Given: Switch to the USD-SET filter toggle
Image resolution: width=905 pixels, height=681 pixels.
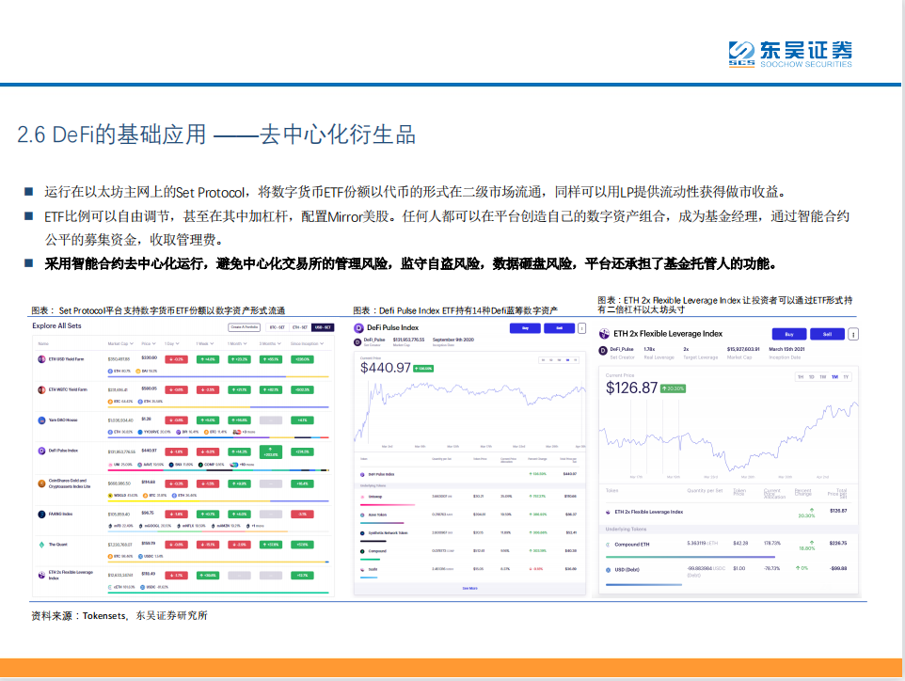Looking at the screenshot, I should [x=324, y=327].
